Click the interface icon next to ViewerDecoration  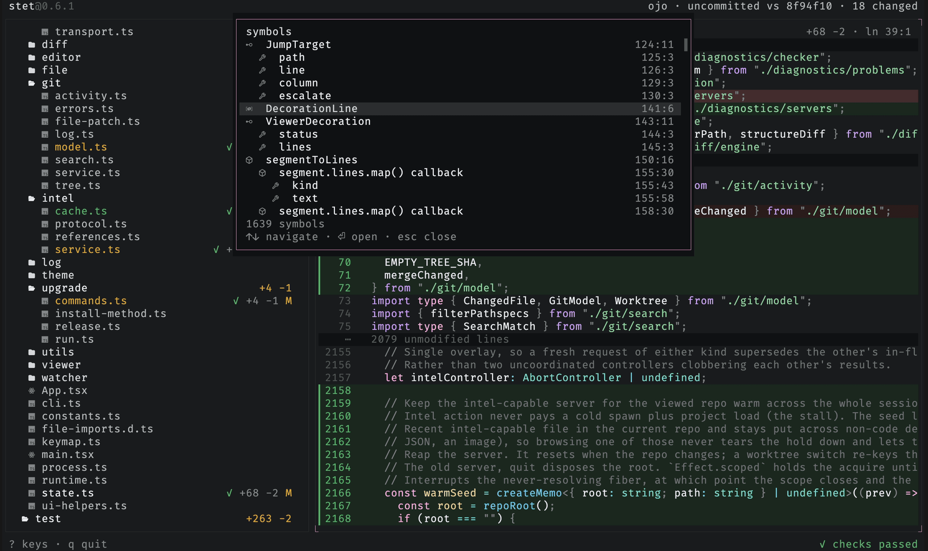tap(249, 121)
